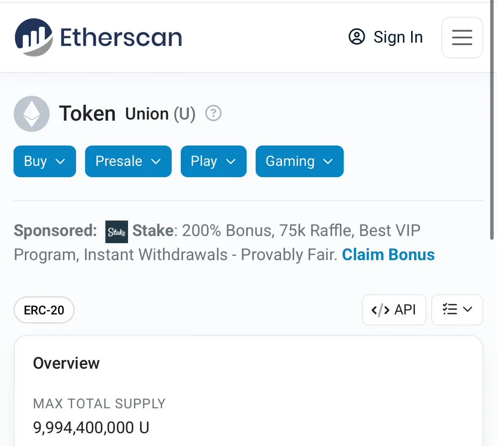The width and height of the screenshot is (497, 446).
Task: Click the max total supply value
Action: tap(91, 427)
